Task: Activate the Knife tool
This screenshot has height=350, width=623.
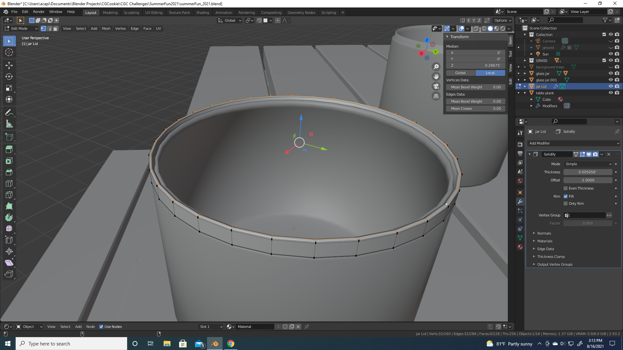Action: (9, 195)
